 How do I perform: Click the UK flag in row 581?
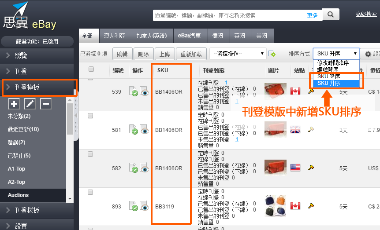click(295, 129)
